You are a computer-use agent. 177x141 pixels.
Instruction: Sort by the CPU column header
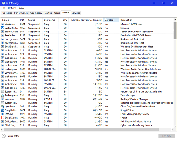pos(64,20)
